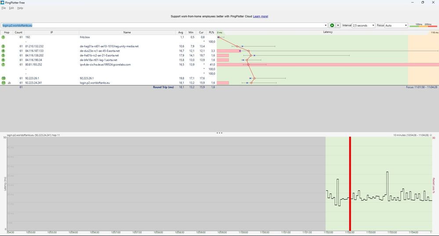The width and height of the screenshot is (439, 236).
Task: Click the Focus: 11:01:58 - 11:04:28 label
Action: [x=421, y=87]
